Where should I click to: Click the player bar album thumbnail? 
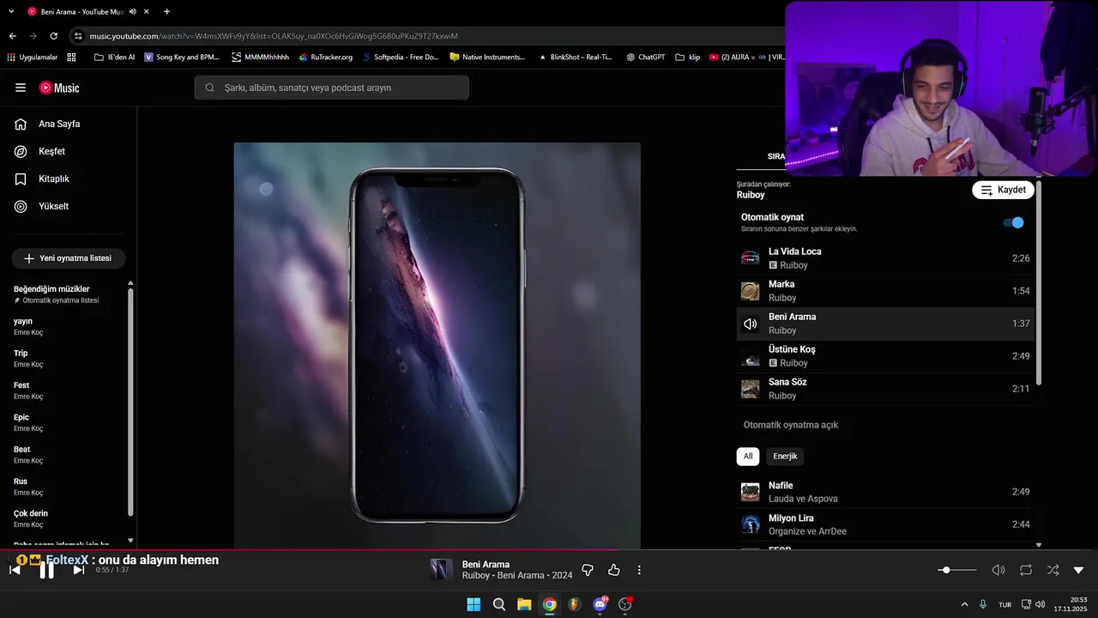click(441, 570)
